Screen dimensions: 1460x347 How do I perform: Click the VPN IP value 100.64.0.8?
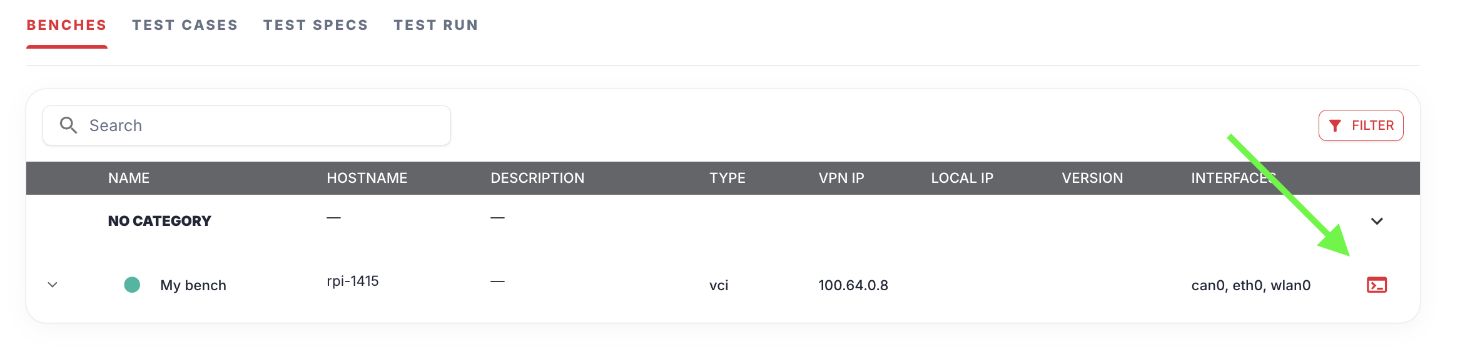(853, 285)
